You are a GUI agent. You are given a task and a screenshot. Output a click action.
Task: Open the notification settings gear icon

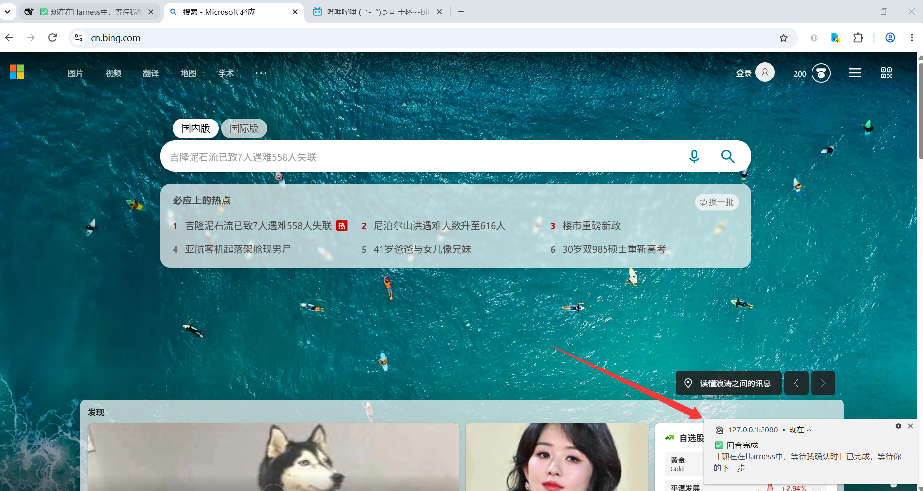(898, 426)
